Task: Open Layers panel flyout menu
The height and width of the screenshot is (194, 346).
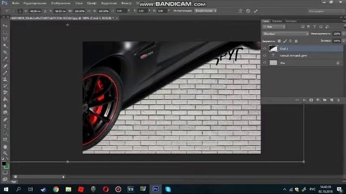Action: tap(344, 21)
